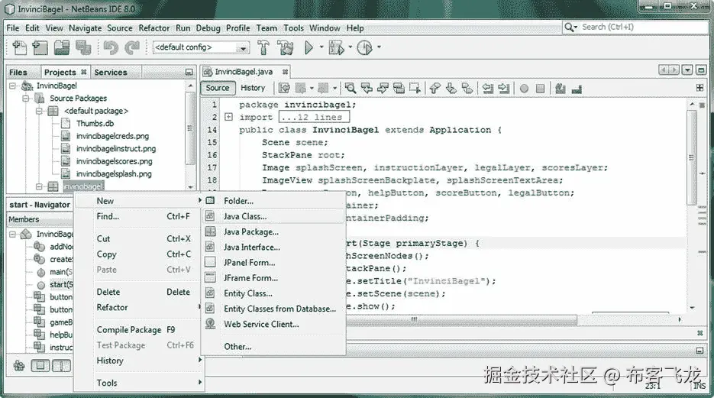714x398 pixels.
Task: Expand the folded import lines in editor
Action: [x=228, y=117]
